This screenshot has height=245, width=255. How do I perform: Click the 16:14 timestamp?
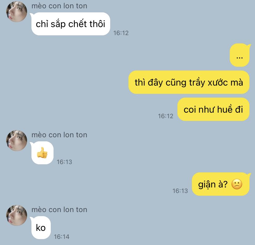click(62, 237)
